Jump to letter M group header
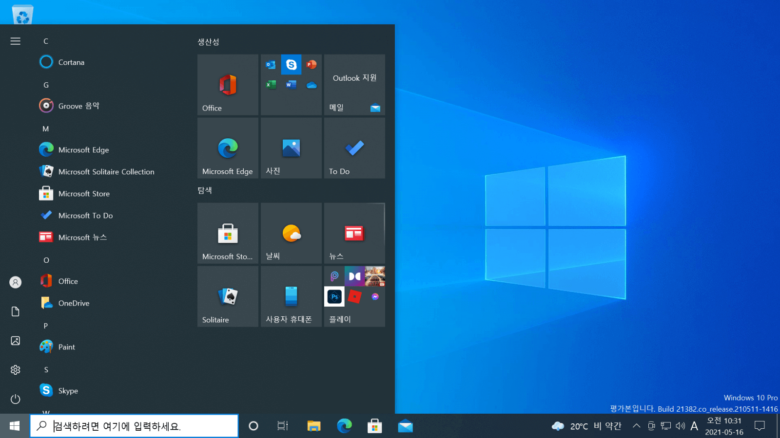 pos(46,129)
